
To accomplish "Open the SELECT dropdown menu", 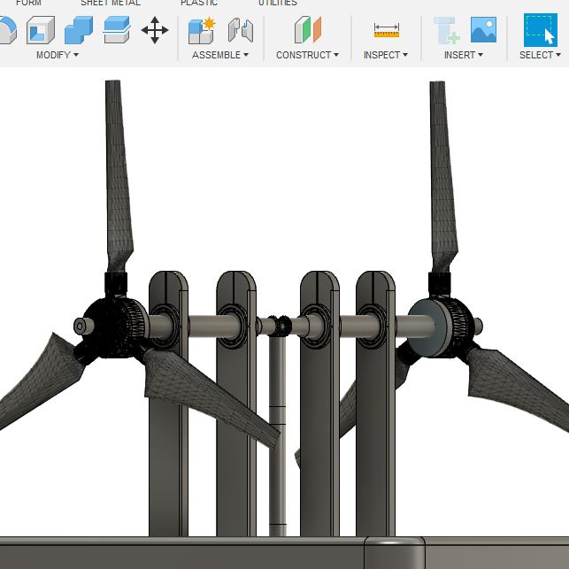I will tap(540, 55).
